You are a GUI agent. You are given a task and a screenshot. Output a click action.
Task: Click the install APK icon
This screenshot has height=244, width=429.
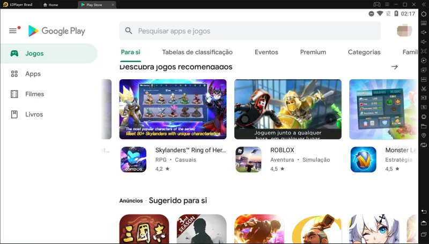[x=424, y=79]
